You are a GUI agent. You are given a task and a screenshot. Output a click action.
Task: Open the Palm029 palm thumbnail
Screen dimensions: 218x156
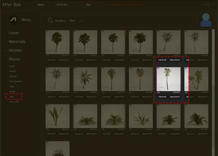[168, 79]
